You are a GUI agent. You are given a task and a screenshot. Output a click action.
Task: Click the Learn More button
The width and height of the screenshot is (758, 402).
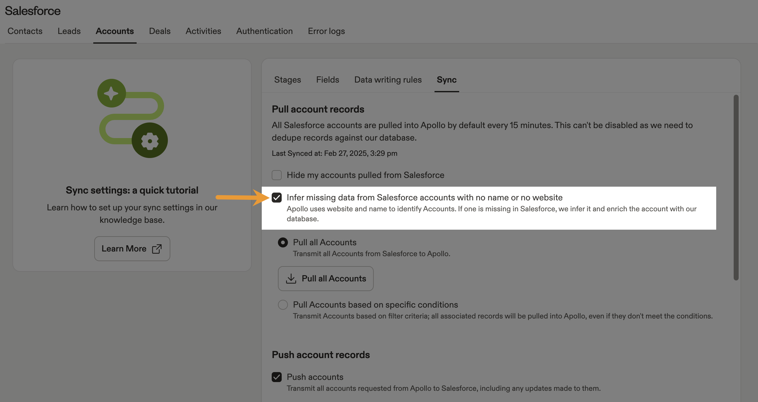point(132,249)
